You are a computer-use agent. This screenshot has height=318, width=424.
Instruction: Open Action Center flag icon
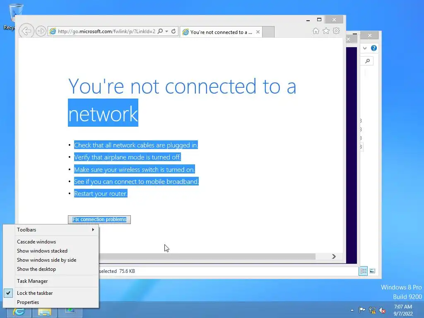[x=362, y=310]
